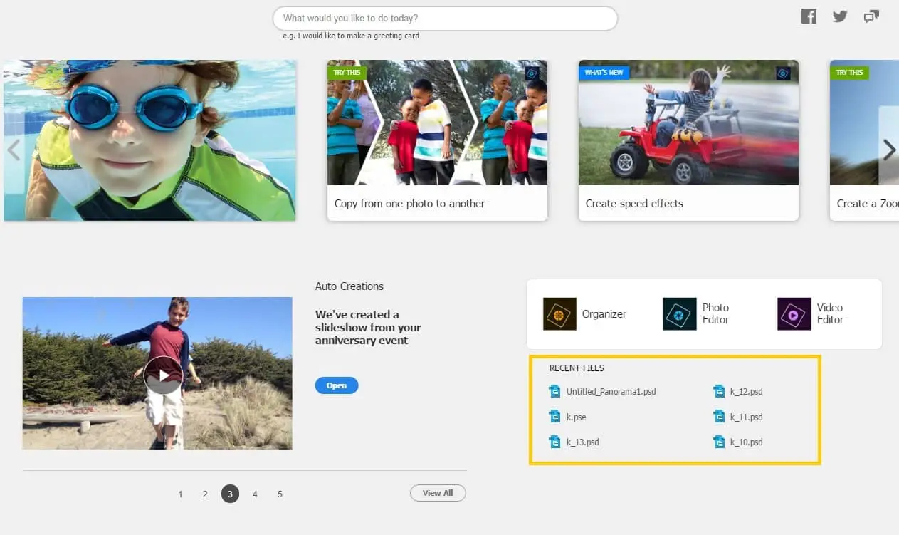This screenshot has height=535, width=899.
Task: Select auto creation page 5
Action: (280, 494)
